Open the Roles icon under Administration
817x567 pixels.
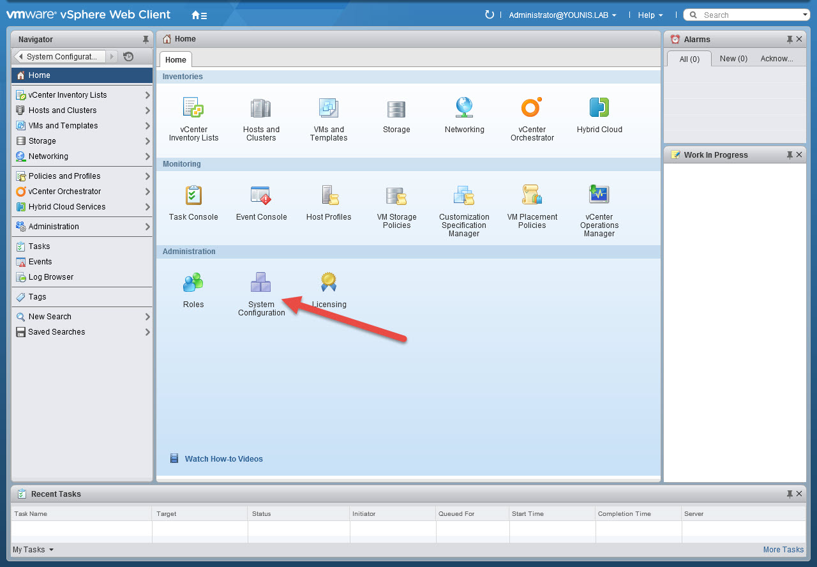(193, 283)
